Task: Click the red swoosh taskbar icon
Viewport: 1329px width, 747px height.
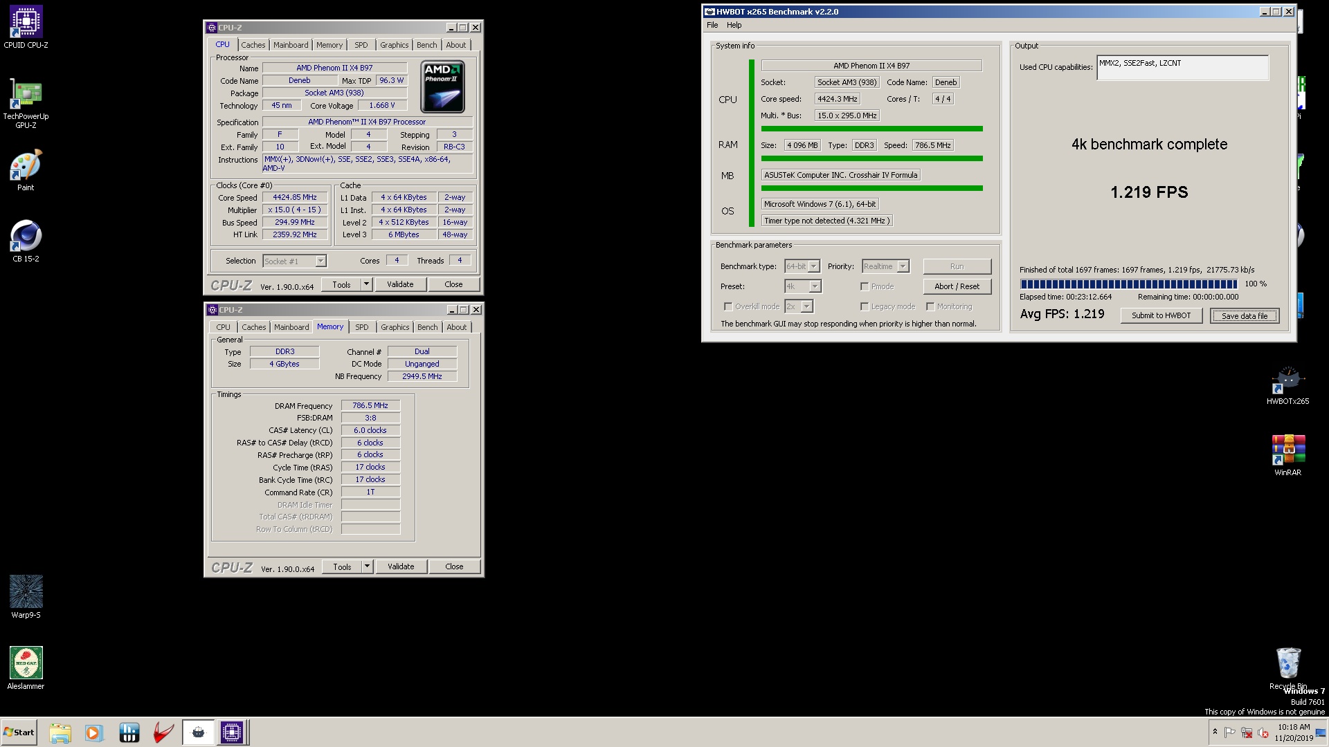Action: [x=163, y=732]
